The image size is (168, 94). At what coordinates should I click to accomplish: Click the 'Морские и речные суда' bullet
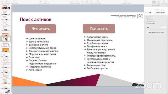point(42,54)
